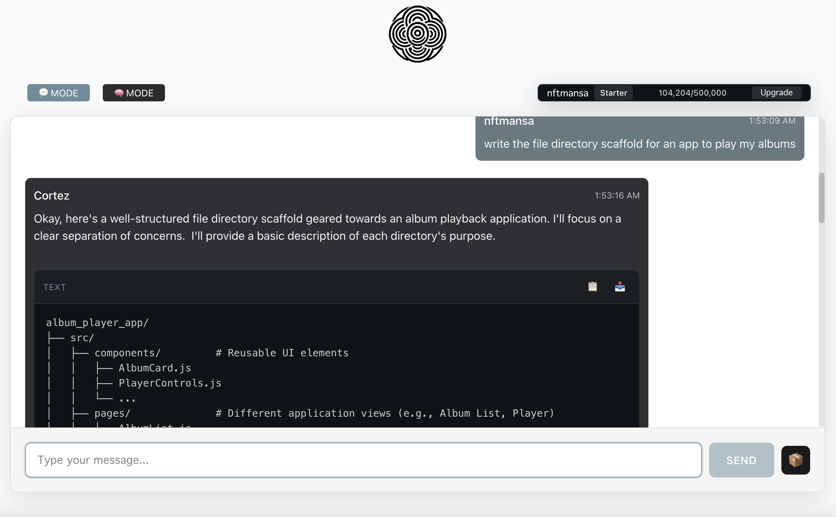Click the user message about albums scaffold
836x517 pixels.
[x=639, y=144]
